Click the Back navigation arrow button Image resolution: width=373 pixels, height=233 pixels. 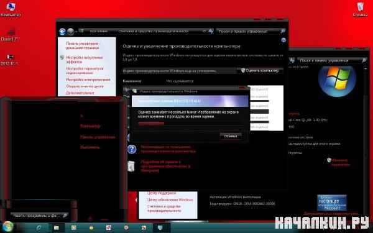coord(62,32)
